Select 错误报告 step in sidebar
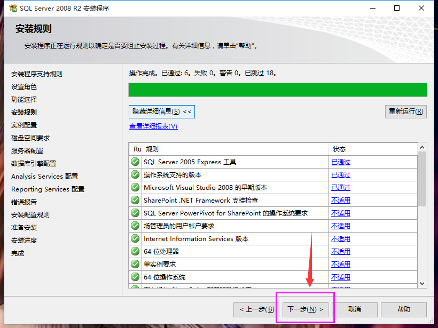The height and width of the screenshot is (328, 438). point(24,202)
